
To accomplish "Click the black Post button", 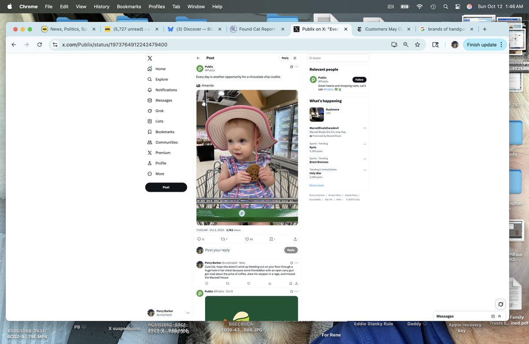I will [166, 187].
